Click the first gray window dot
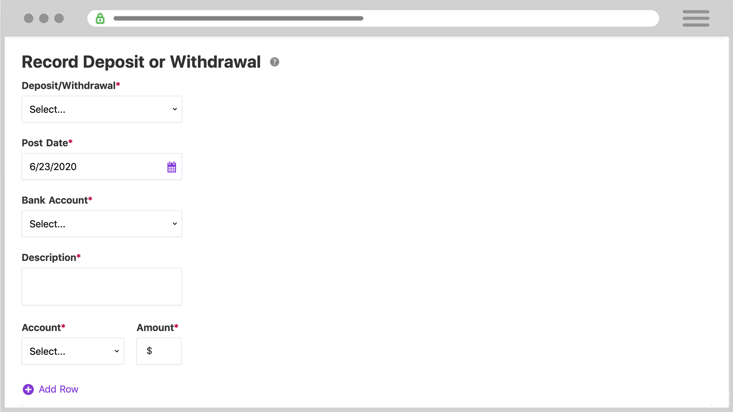Viewport: 733px width, 412px height. coord(29,18)
